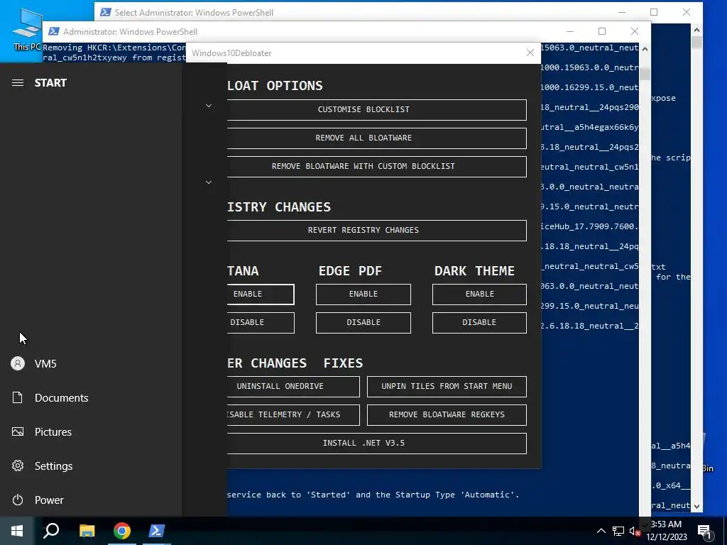Enable Dark Theme
The height and width of the screenshot is (545, 727).
click(x=479, y=294)
